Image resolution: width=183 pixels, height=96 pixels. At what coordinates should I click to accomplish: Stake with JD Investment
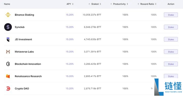[x=171, y=39]
